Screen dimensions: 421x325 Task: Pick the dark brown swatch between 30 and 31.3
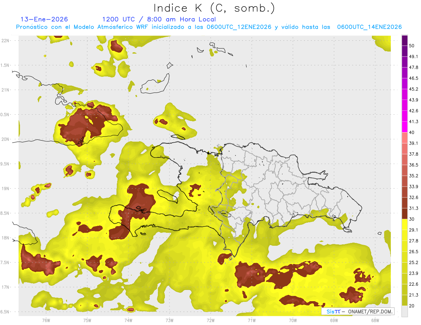point(405,214)
